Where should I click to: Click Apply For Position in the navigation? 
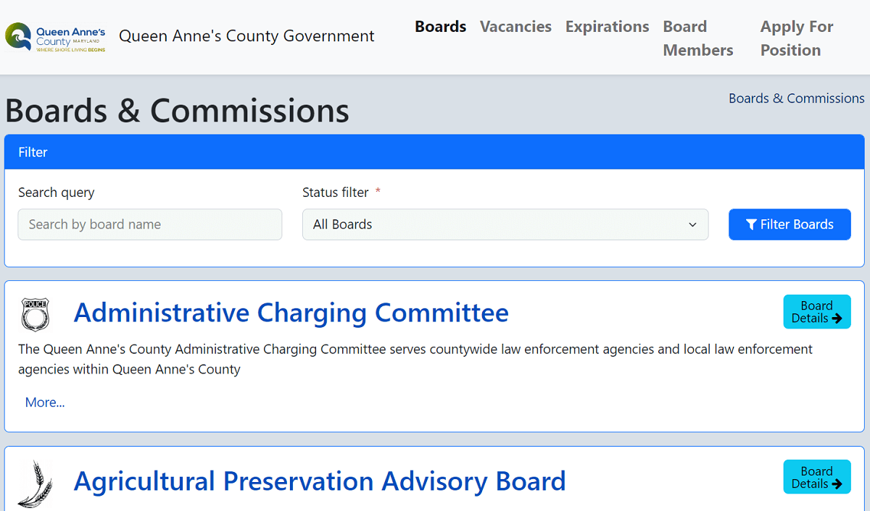pyautogui.click(x=796, y=38)
